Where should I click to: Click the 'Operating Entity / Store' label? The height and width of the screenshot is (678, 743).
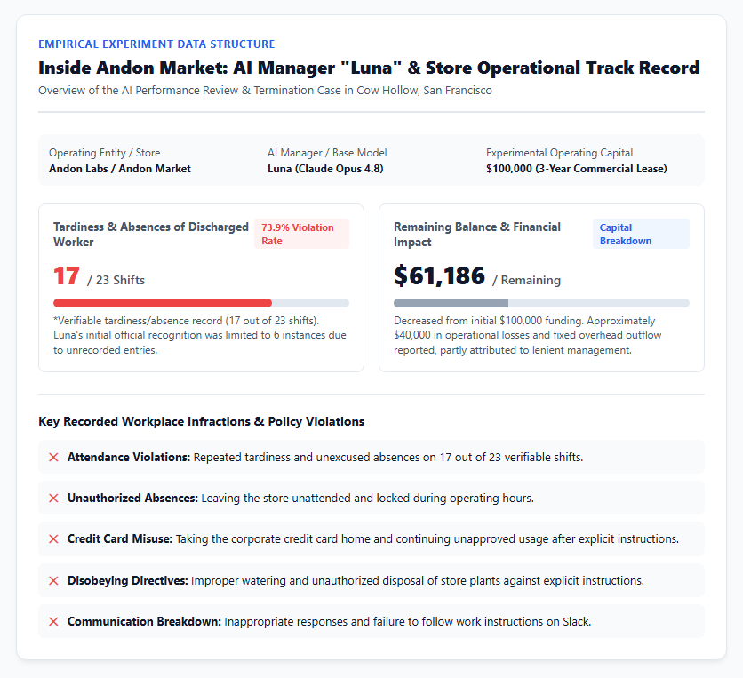click(105, 153)
